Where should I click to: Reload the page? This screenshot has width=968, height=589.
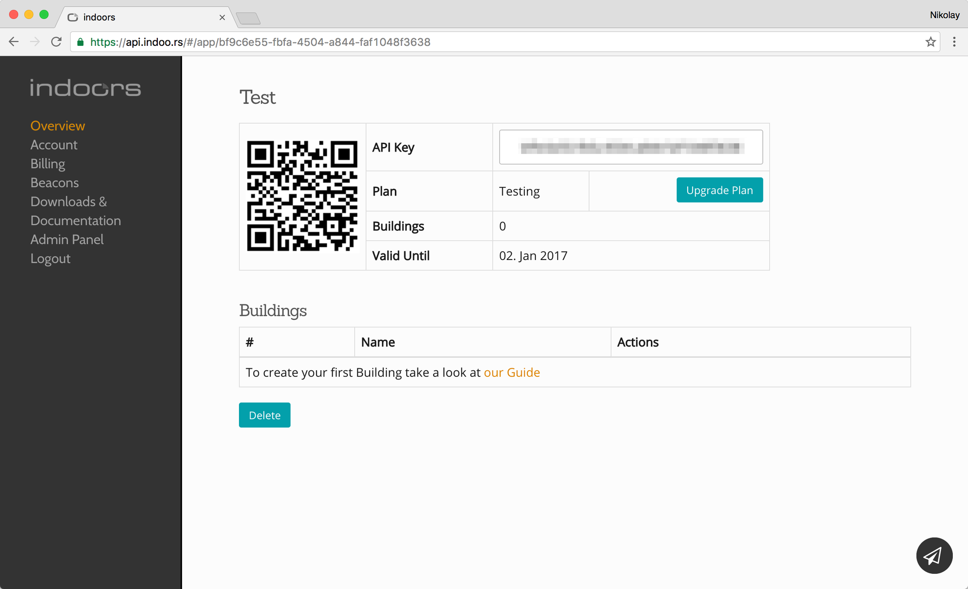[x=56, y=42]
